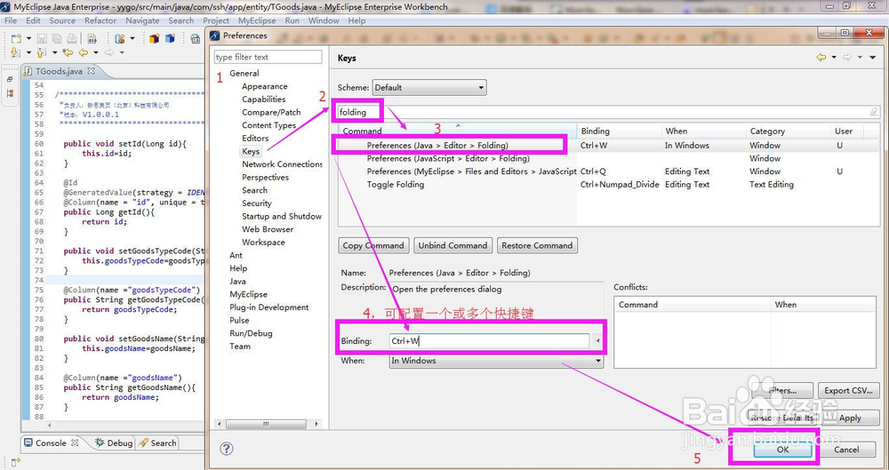Screen dimensions: 889x470
Task: Click the restore view icon in left sidebar
Action: (10, 79)
